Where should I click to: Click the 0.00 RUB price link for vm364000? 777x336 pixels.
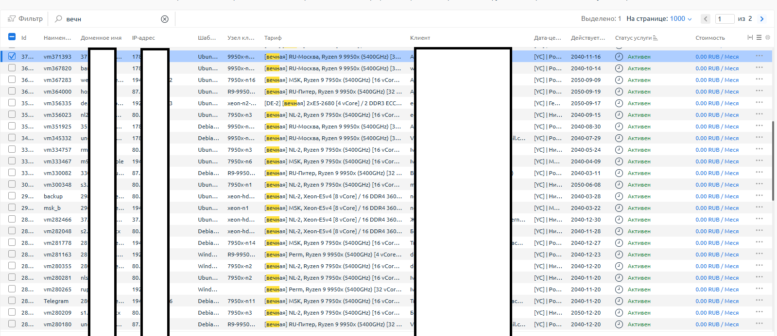pos(716,92)
